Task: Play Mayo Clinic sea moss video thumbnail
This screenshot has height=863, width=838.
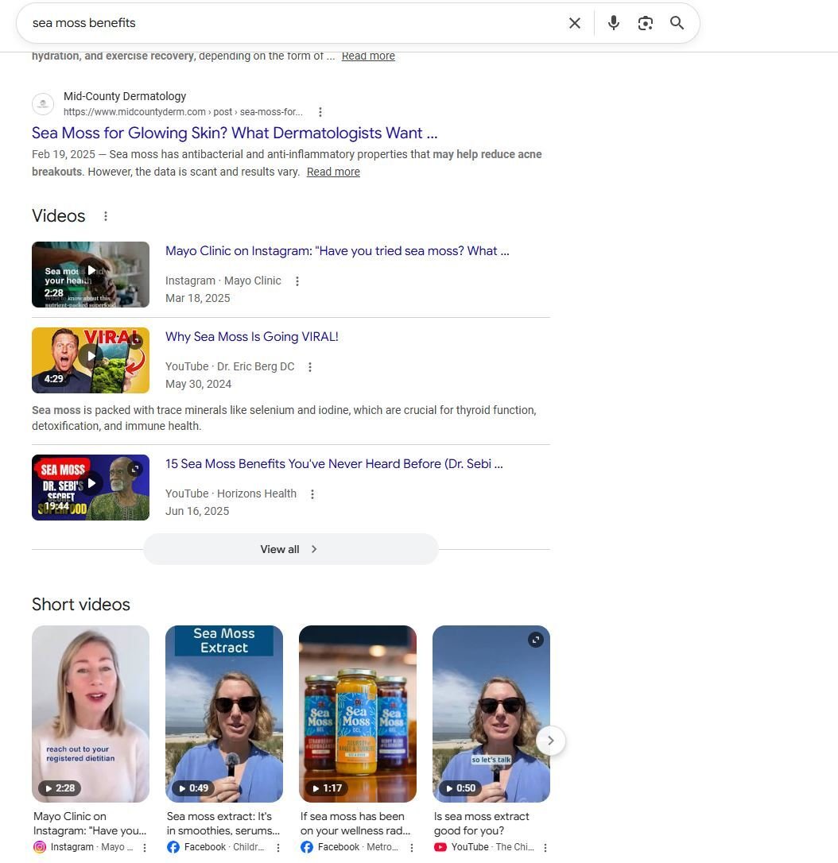Action: [x=91, y=275]
